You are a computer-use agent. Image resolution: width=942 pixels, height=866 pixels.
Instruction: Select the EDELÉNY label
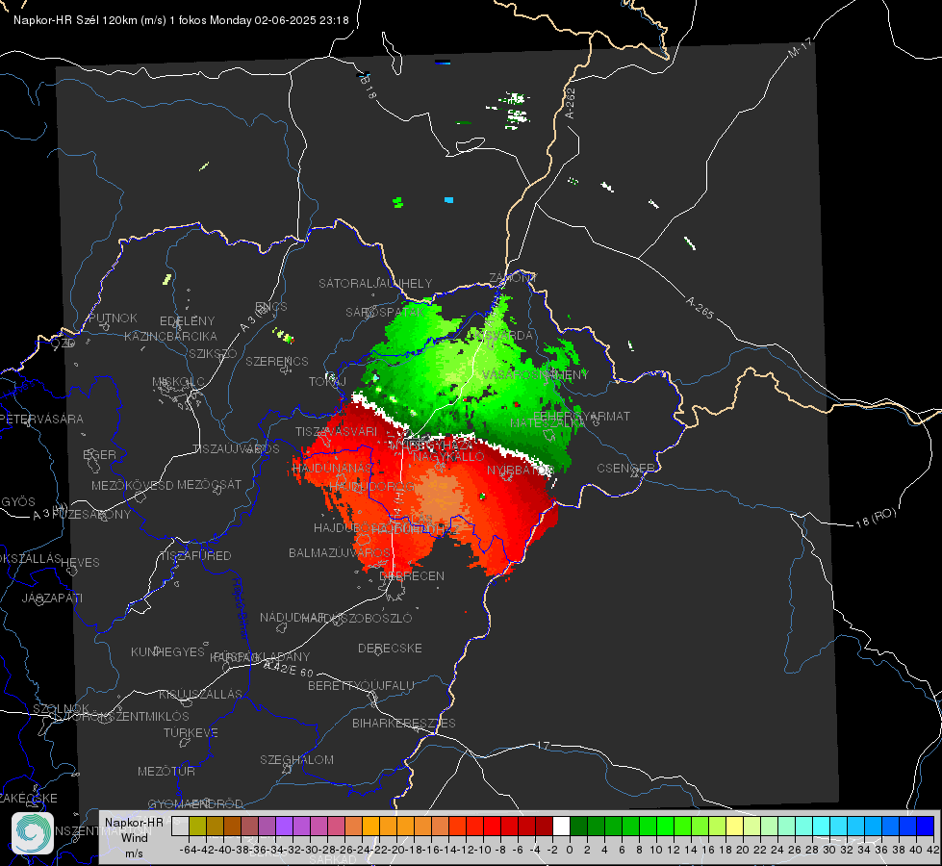[x=187, y=321]
